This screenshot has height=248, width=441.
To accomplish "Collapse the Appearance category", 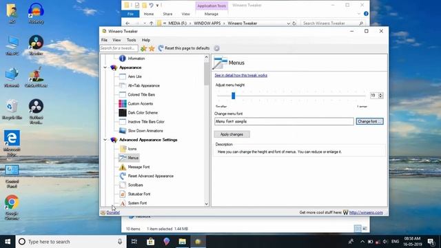I will click(x=105, y=68).
